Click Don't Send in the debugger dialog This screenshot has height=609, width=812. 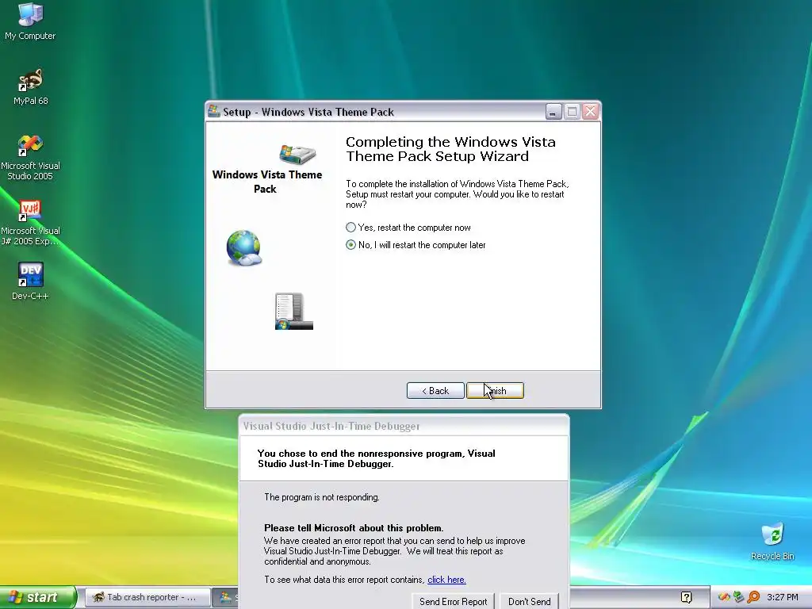click(529, 601)
